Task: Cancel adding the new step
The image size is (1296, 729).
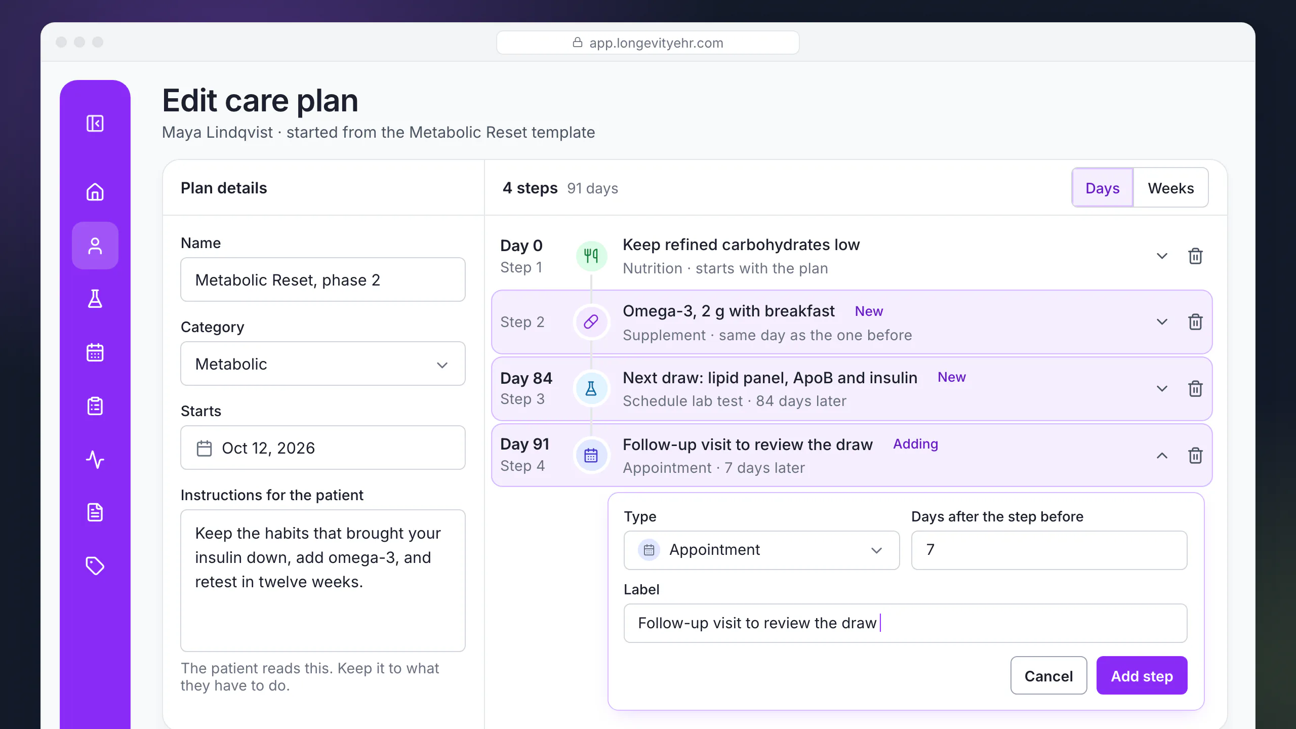Action: (x=1048, y=676)
